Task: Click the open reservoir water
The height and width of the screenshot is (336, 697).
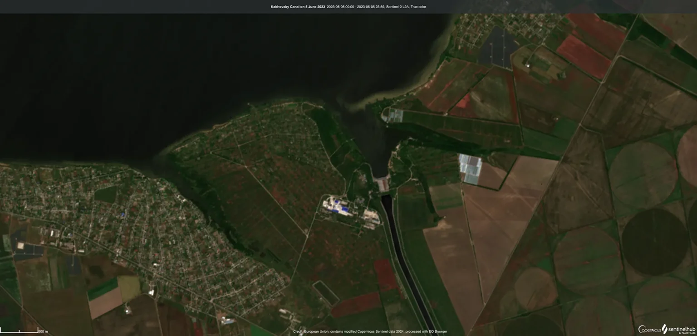Action: click(x=182, y=68)
